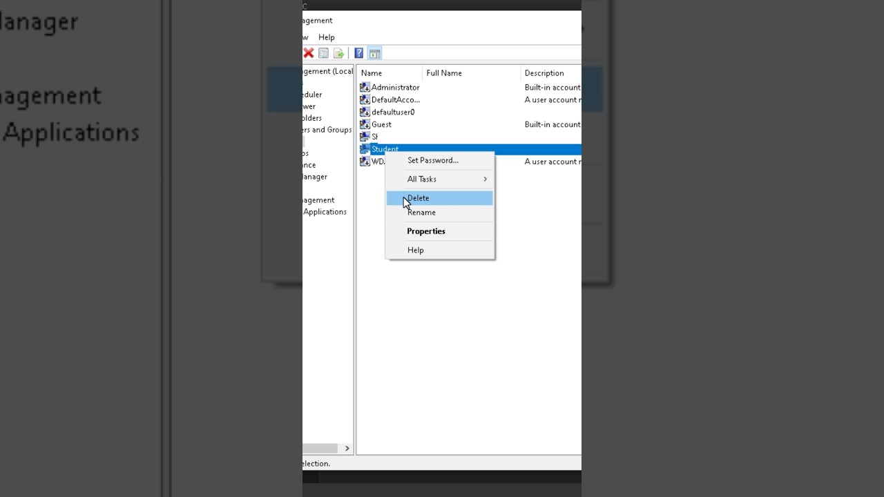This screenshot has height=497, width=884.
Task: Select the Users and Groups tree node
Action: point(327,130)
